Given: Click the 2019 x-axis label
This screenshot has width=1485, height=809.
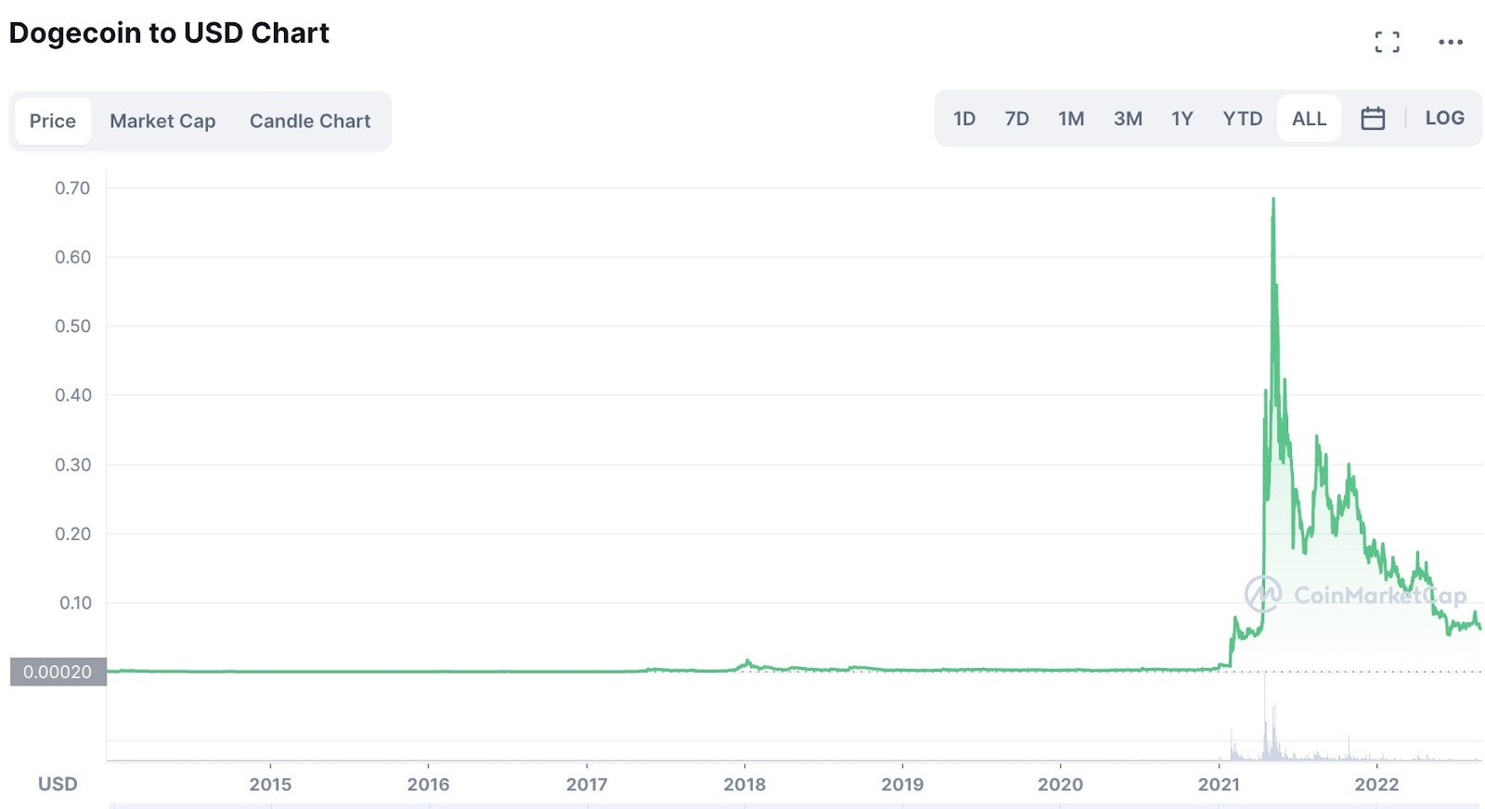Looking at the screenshot, I should (902, 785).
